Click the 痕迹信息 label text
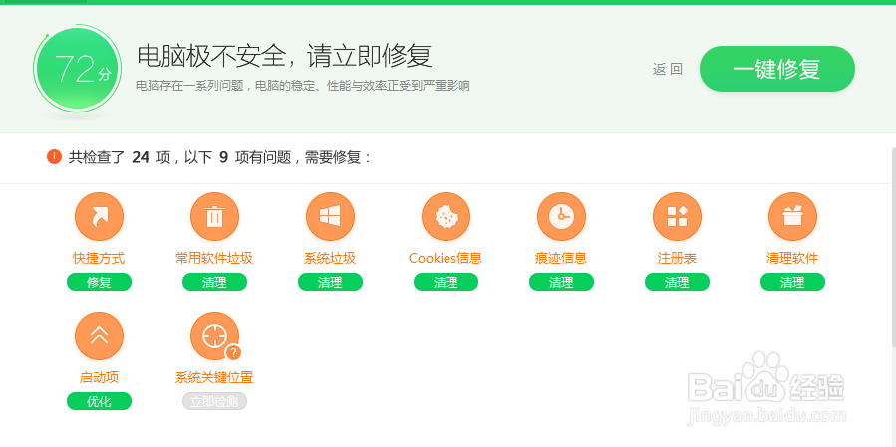This screenshot has width=896, height=447. [x=561, y=258]
